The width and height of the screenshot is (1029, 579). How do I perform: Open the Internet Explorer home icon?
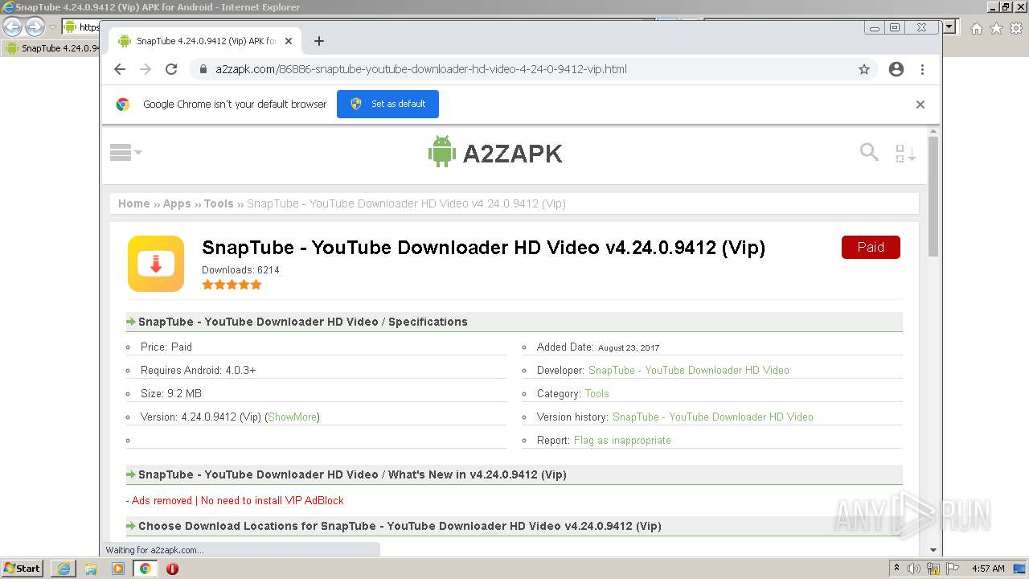tap(977, 28)
